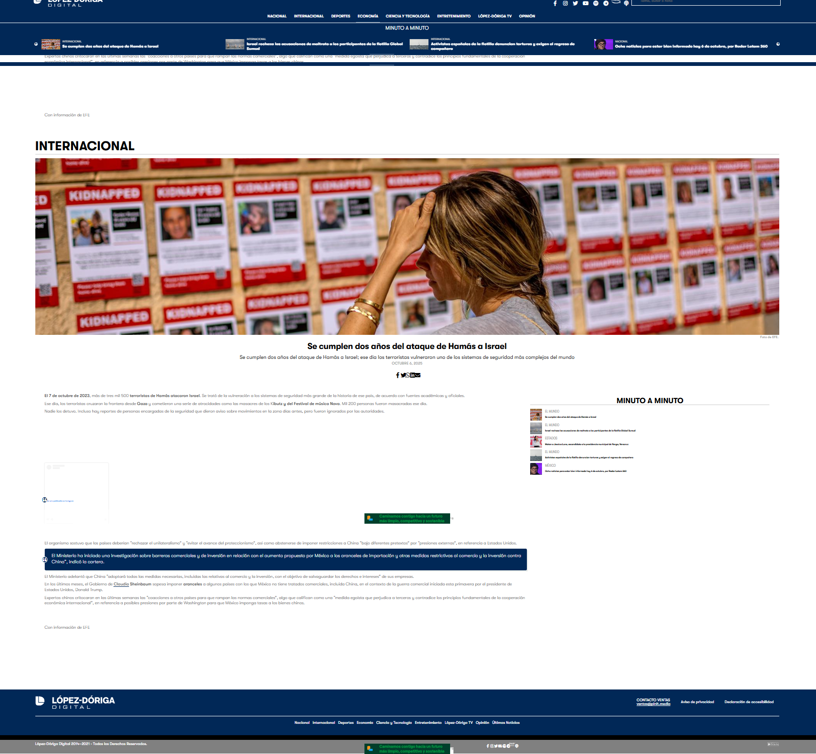The image size is (816, 754).
Task: Open the Spotify link in the header
Action: tap(596, 3)
